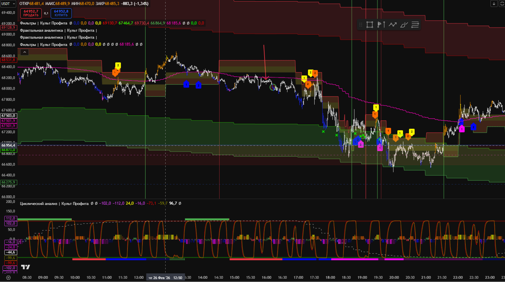Click the blue КУПИТЬ buy button

point(61,13)
